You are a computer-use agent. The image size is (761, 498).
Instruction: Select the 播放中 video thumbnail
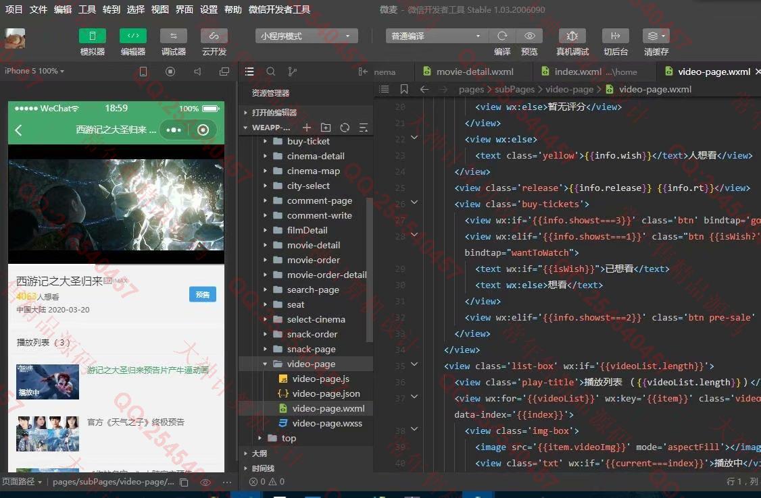point(47,382)
